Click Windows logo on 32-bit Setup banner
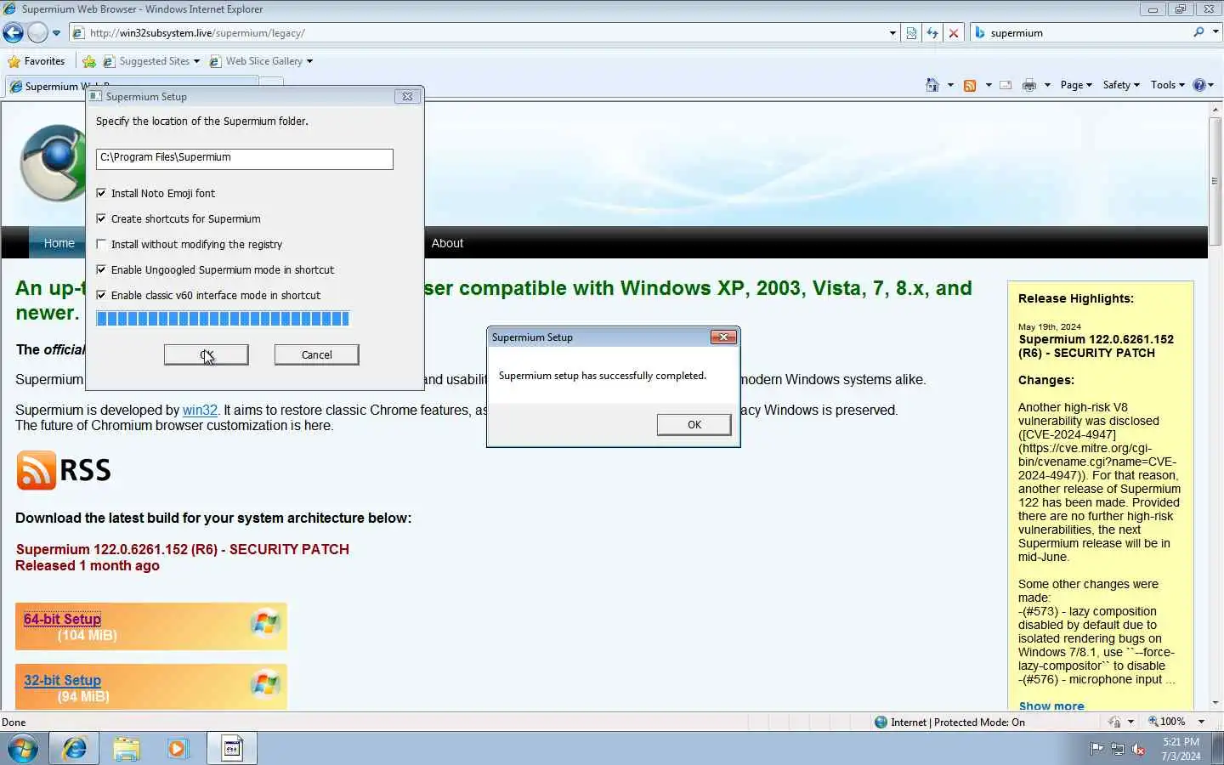The width and height of the screenshot is (1224, 765). click(265, 683)
